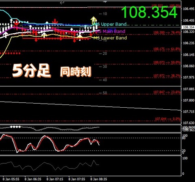The image size is (195, 182).
Task: Click time label 8 Jan 08:35
Action: (x=99, y=179)
